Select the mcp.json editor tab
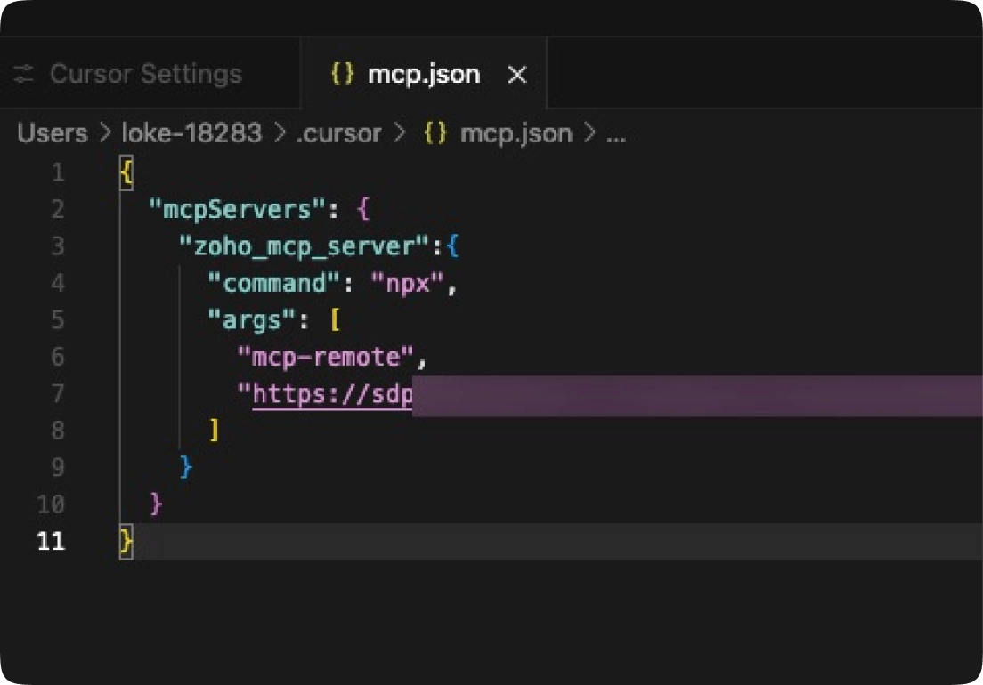 (x=424, y=74)
